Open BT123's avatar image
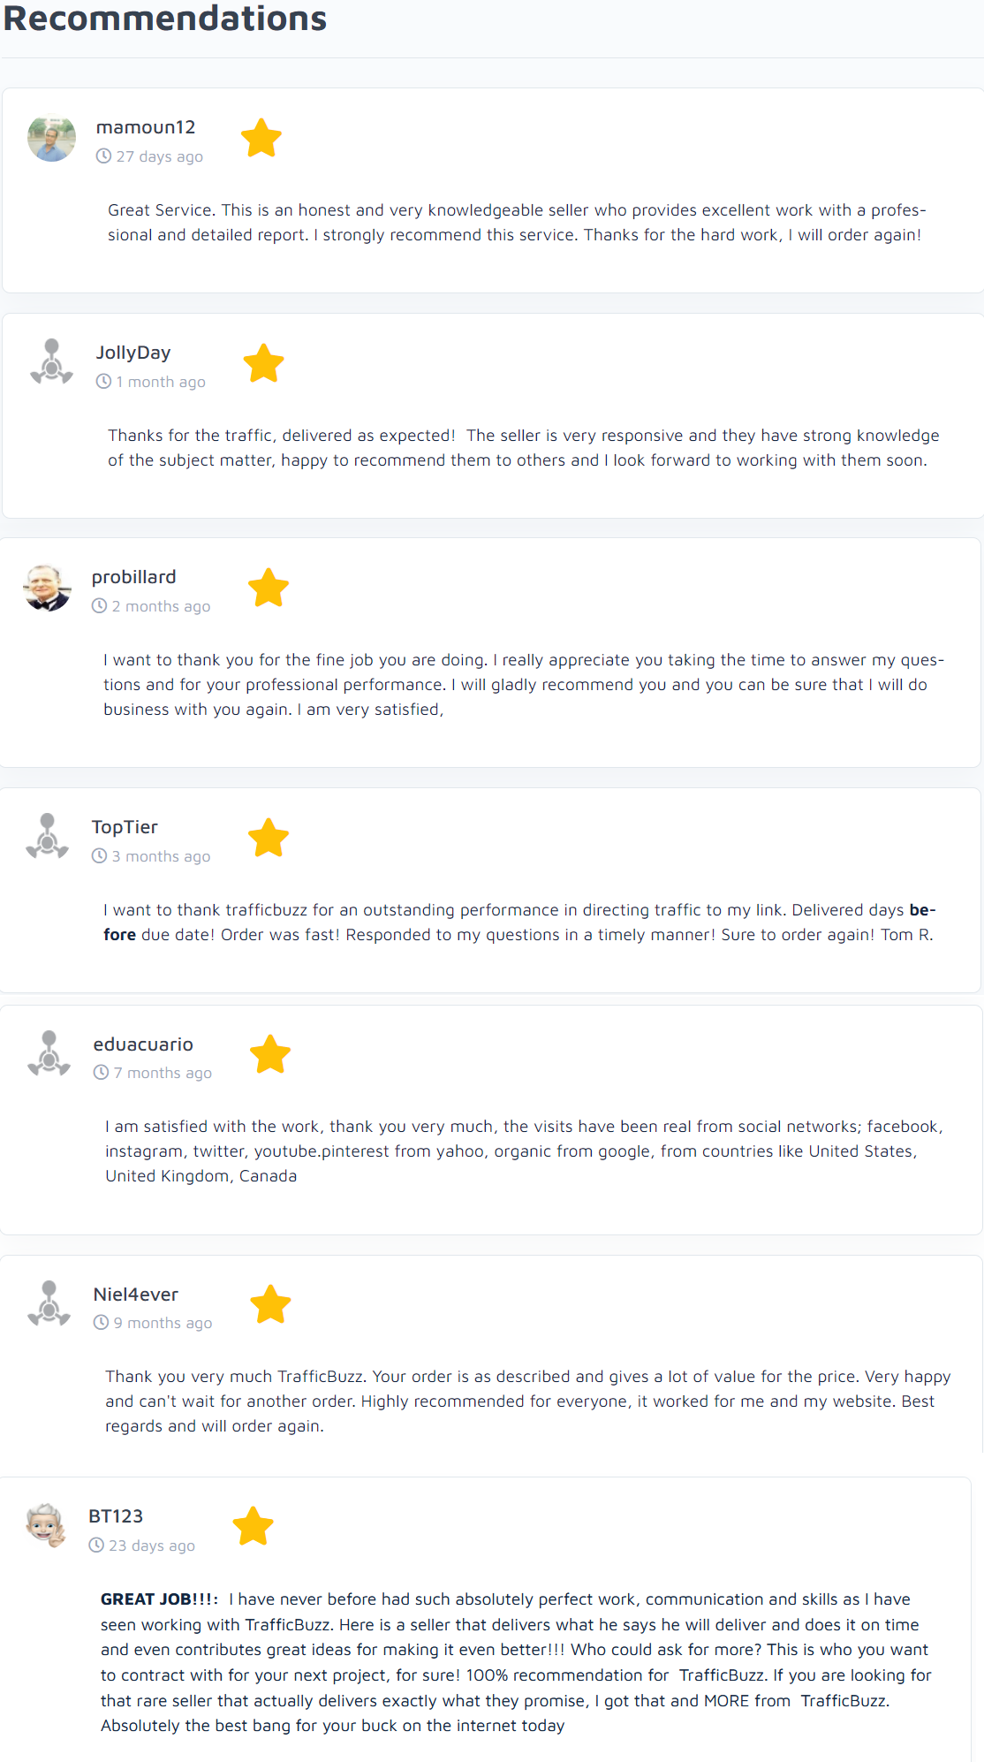The height and width of the screenshot is (1762, 984). (46, 1525)
